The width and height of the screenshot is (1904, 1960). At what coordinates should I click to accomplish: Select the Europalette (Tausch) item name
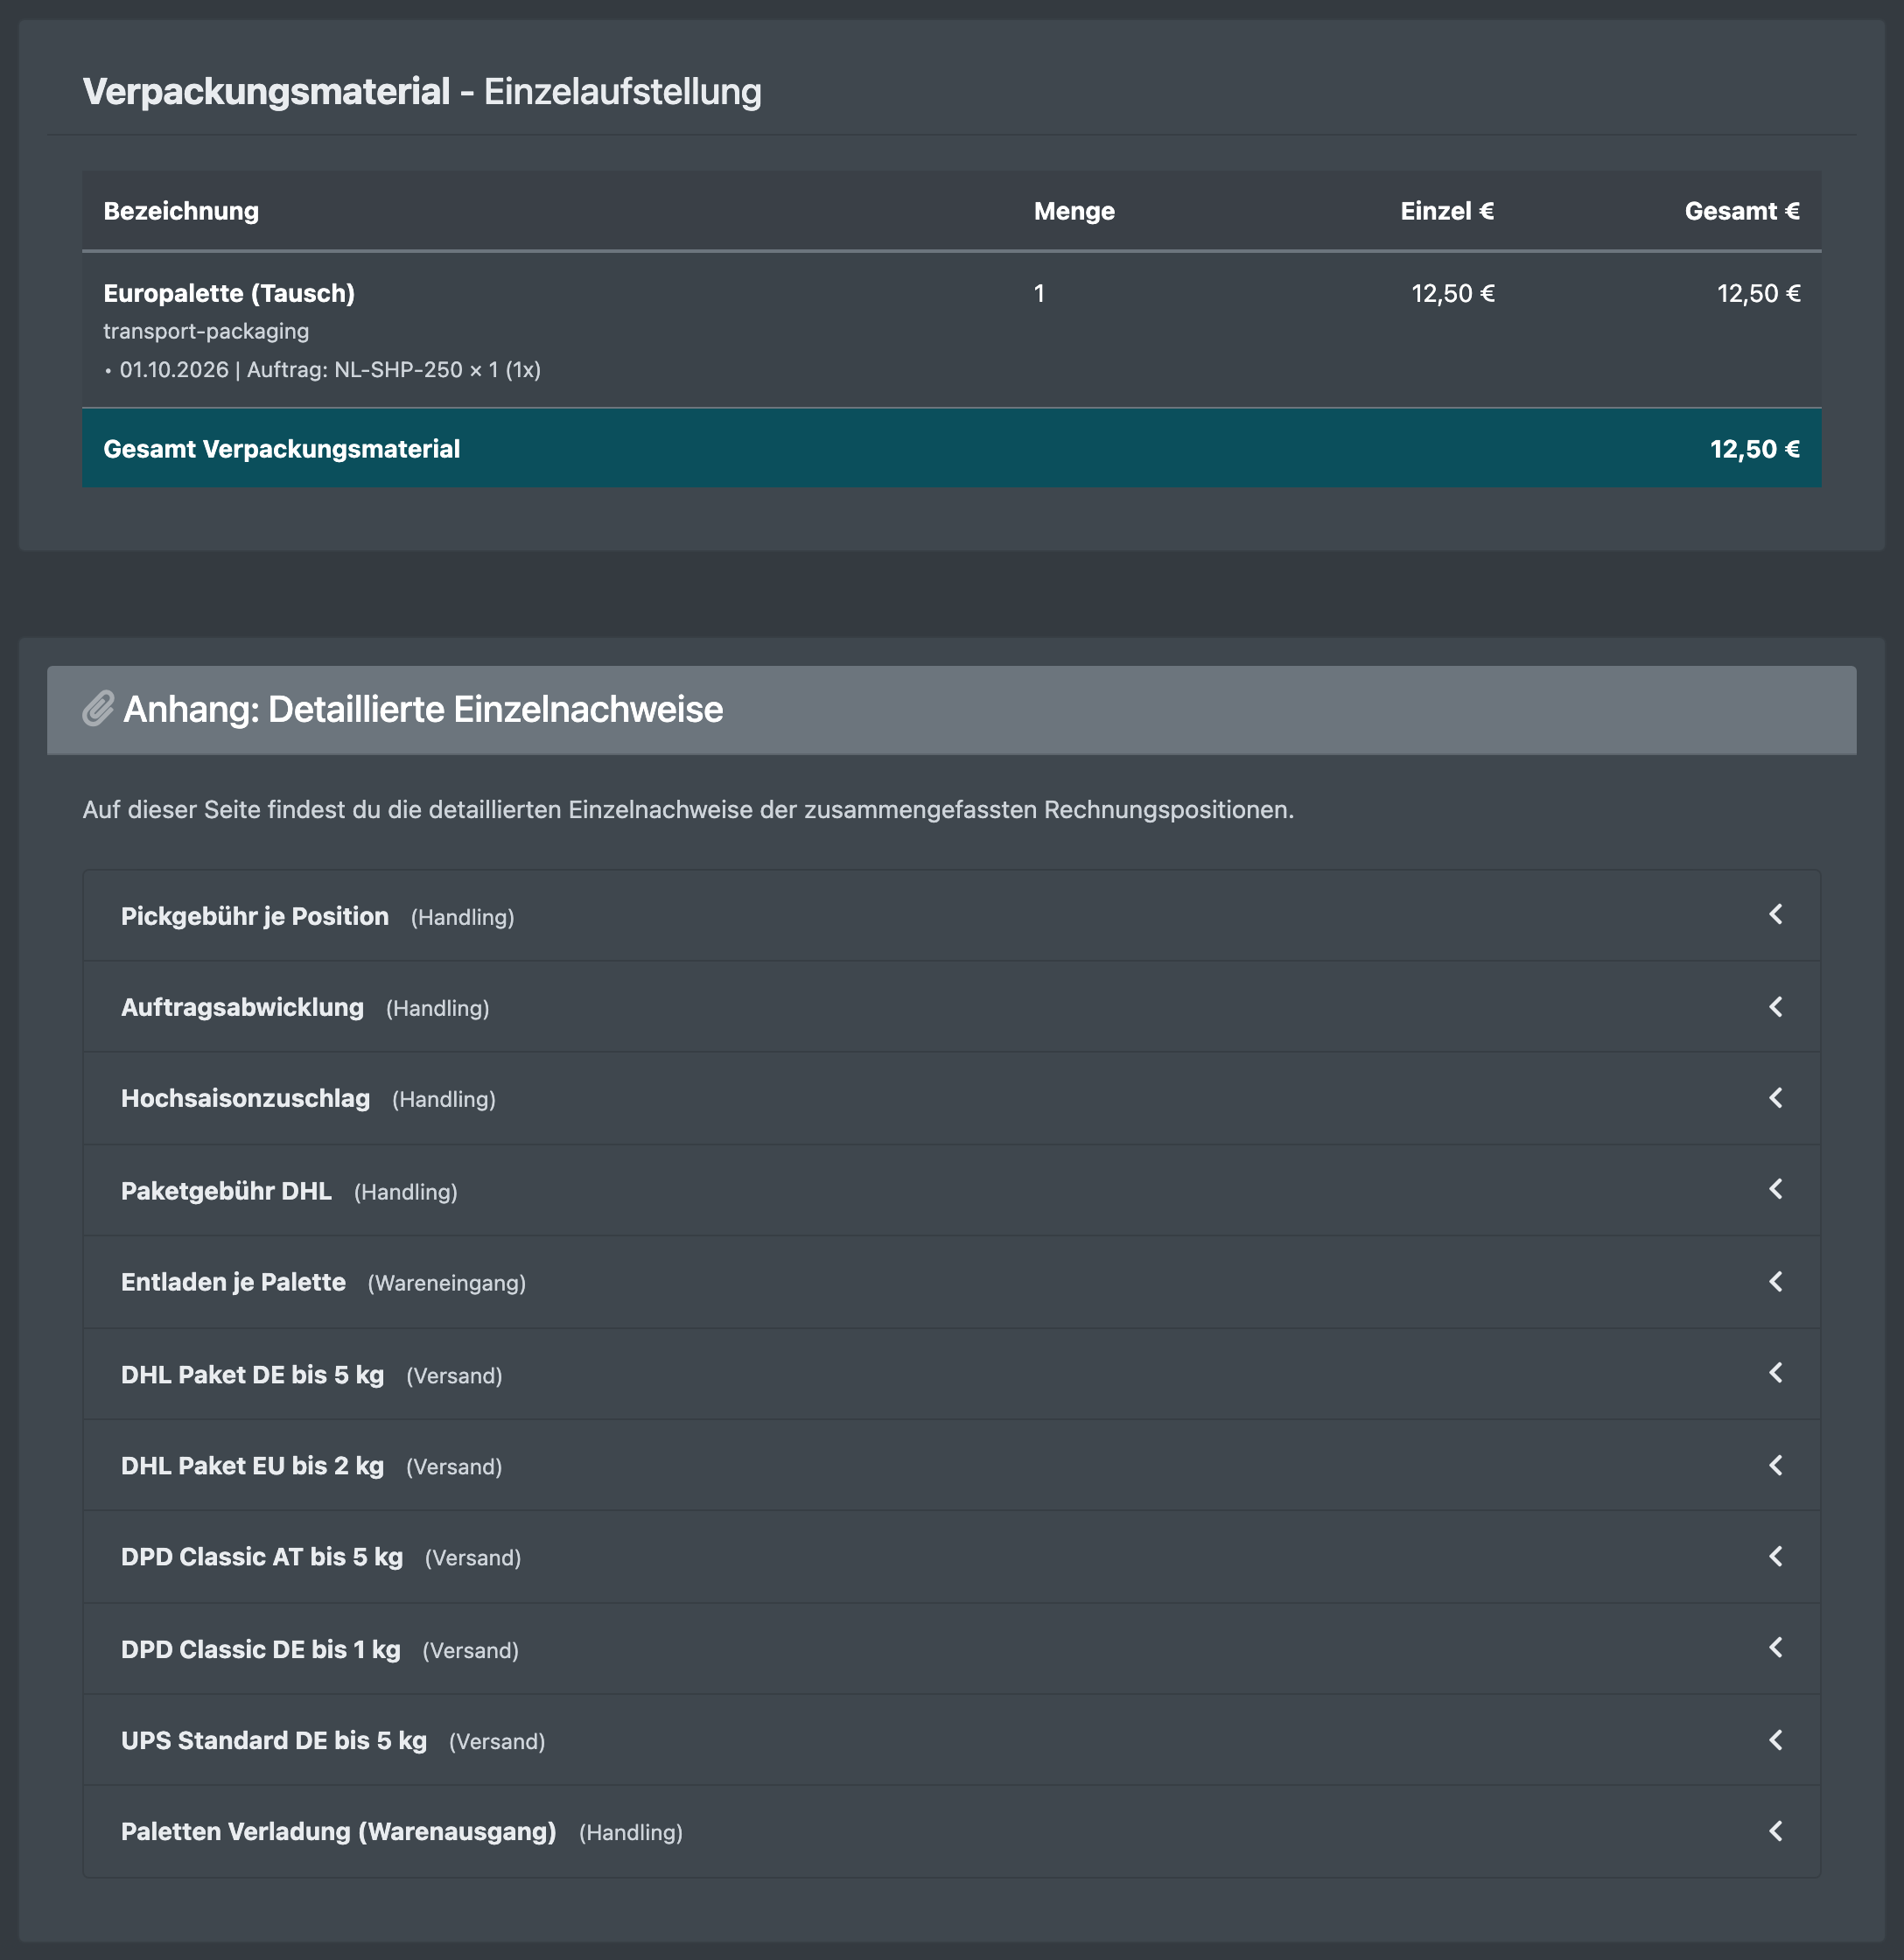(x=229, y=293)
